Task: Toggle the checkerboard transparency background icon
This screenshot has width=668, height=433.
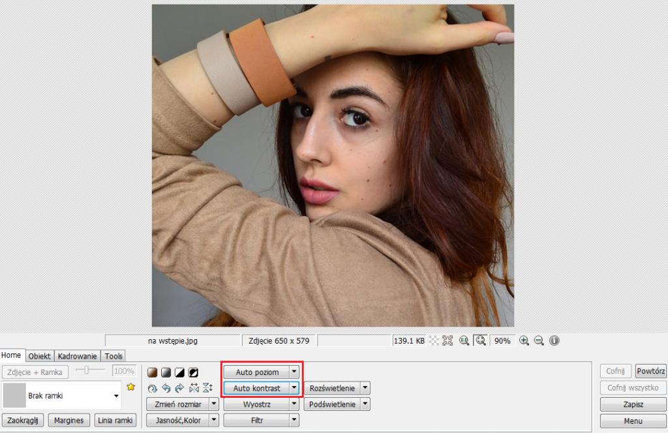Action: pos(434,340)
